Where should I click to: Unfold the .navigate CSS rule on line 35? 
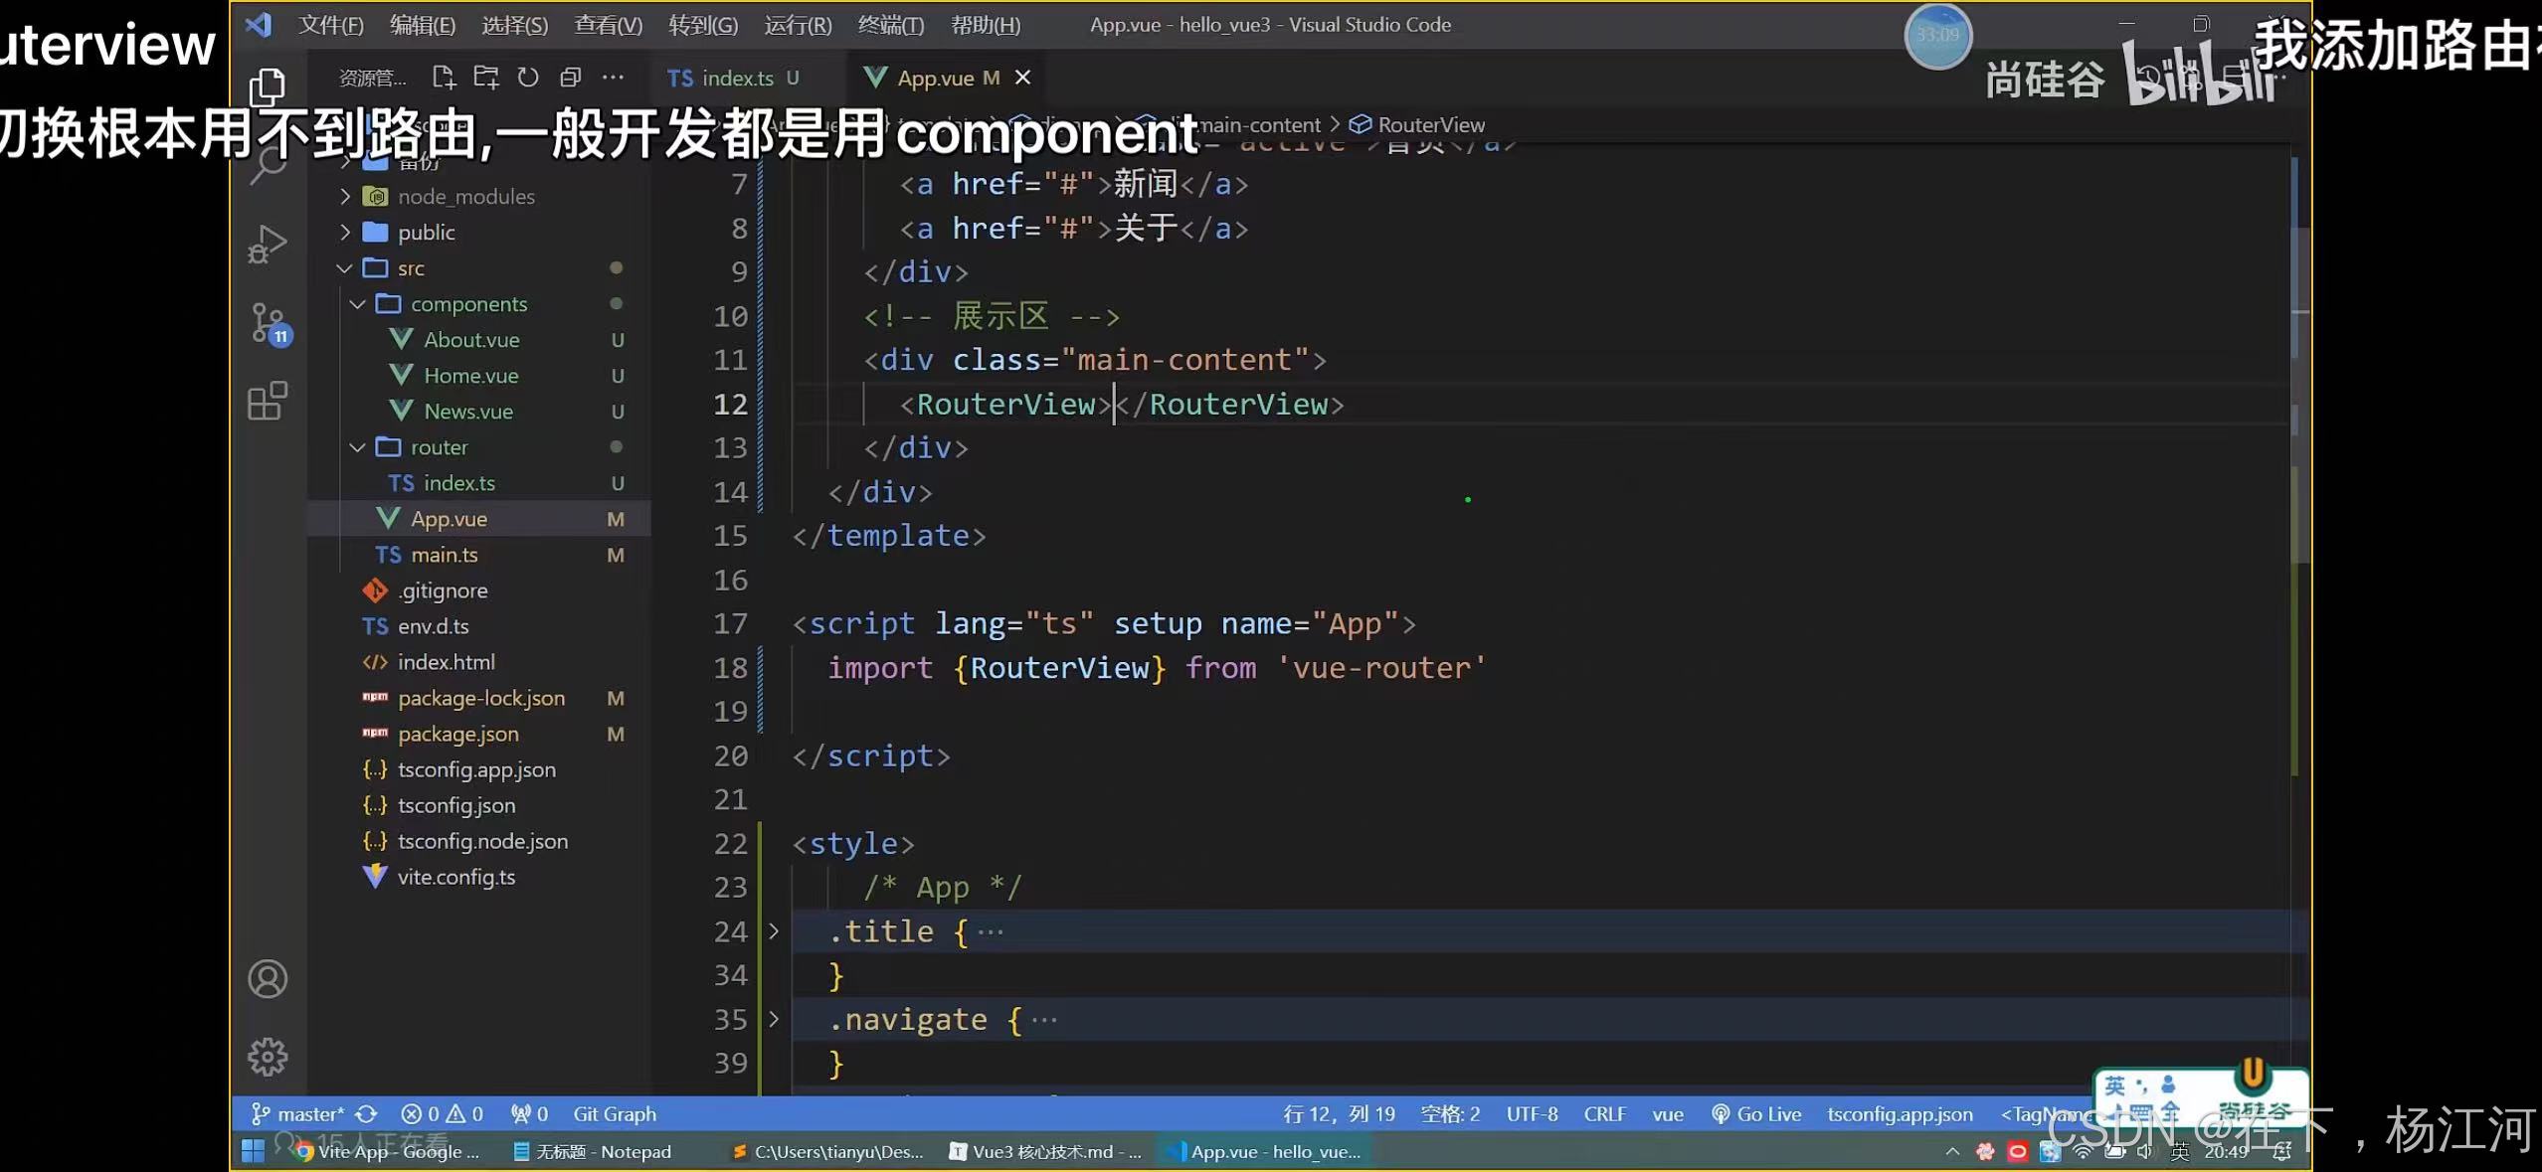click(x=774, y=1019)
